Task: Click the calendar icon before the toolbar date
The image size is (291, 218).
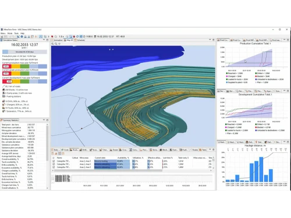Action: [x=95, y=37]
